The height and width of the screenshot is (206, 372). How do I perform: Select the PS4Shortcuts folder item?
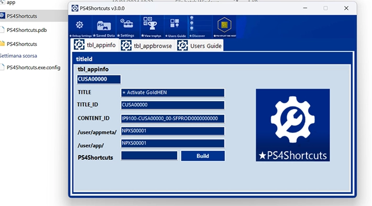point(22,44)
